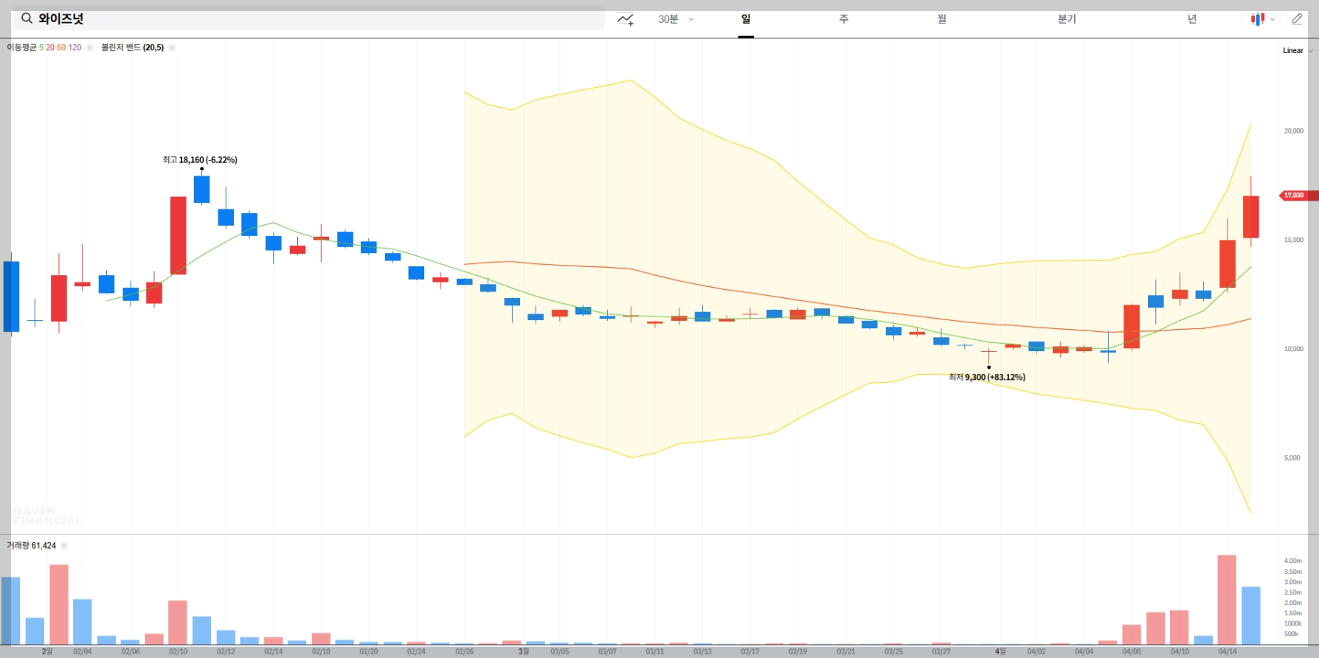Click the 04/14 date axis label
The image size is (1319, 658).
tap(1228, 651)
